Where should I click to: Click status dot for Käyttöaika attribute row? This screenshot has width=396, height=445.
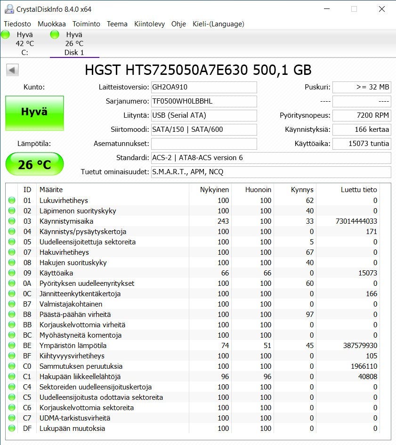(12, 273)
